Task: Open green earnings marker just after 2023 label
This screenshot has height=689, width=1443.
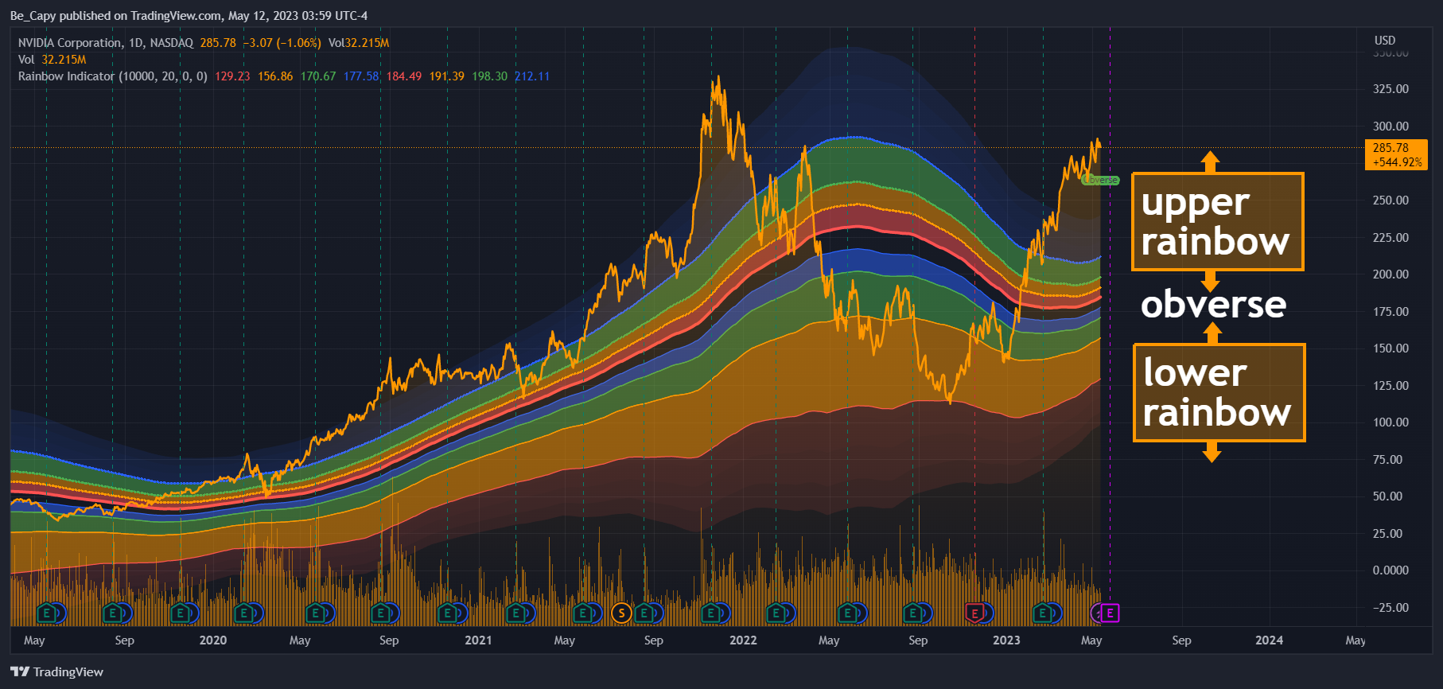Action: (x=1043, y=613)
